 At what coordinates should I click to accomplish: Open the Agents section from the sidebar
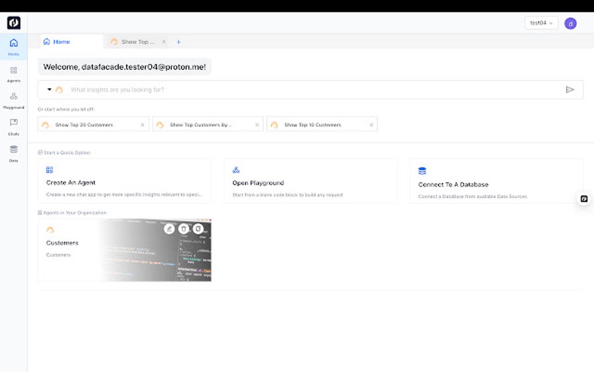[x=13, y=71]
